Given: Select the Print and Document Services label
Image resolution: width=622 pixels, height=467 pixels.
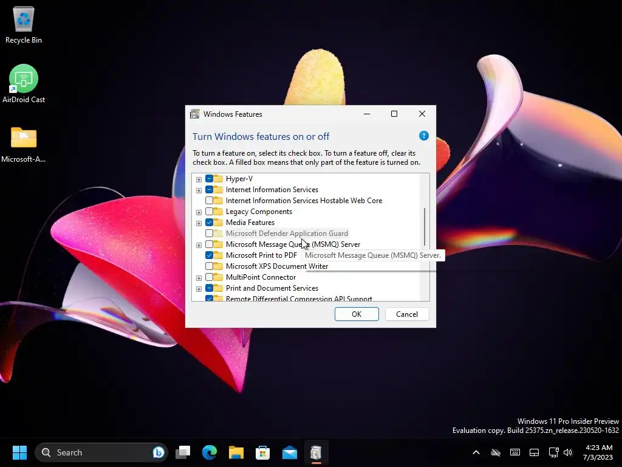Looking at the screenshot, I should [272, 288].
